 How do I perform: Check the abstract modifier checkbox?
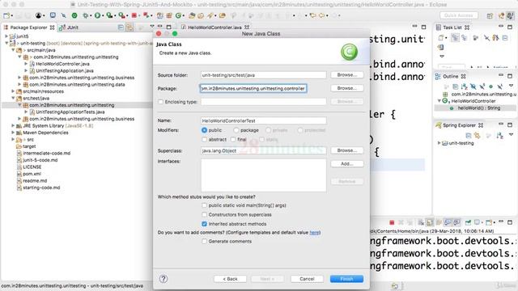click(x=204, y=140)
